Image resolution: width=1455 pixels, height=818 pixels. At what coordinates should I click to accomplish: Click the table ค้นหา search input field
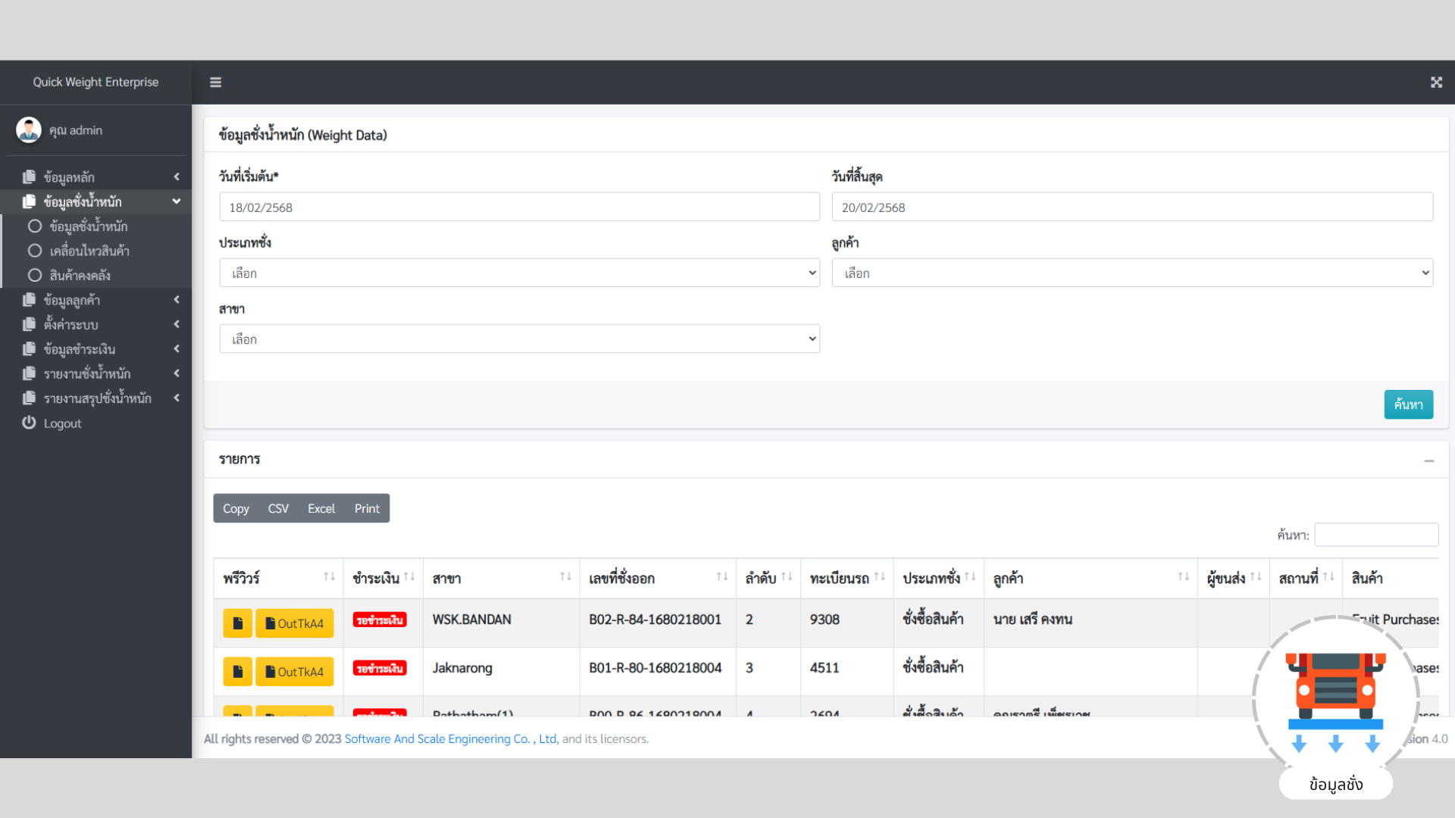tap(1376, 534)
